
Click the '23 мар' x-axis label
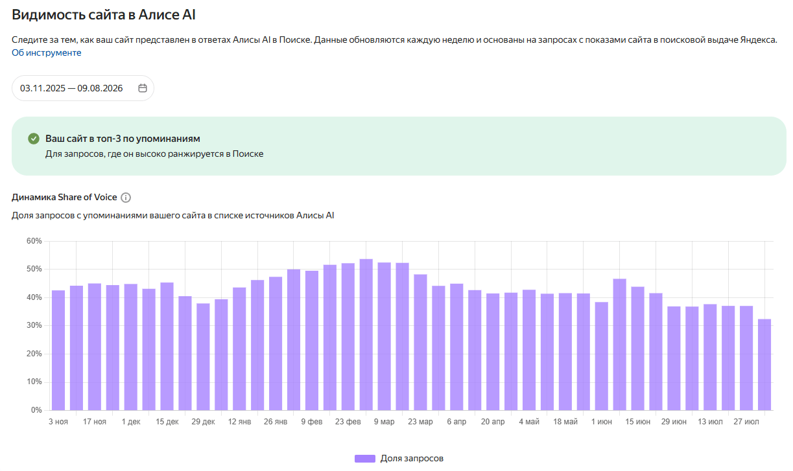pos(421,422)
